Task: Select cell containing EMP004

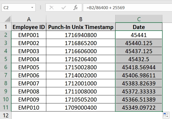Action: [29, 59]
